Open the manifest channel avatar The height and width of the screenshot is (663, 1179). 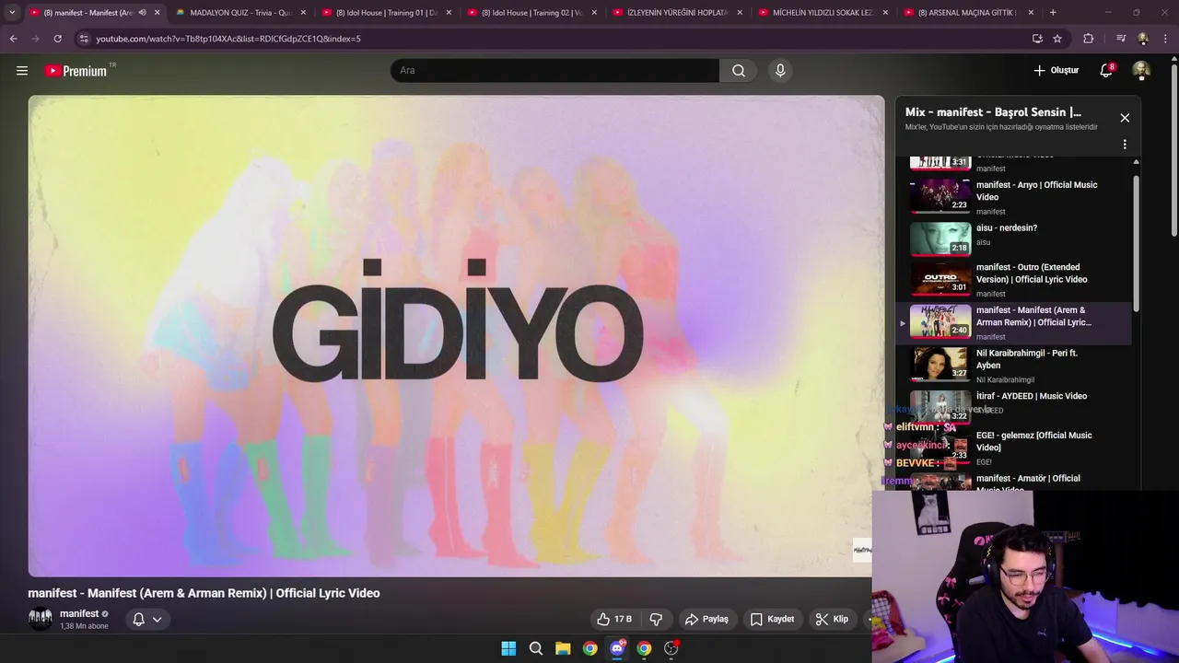[41, 619]
